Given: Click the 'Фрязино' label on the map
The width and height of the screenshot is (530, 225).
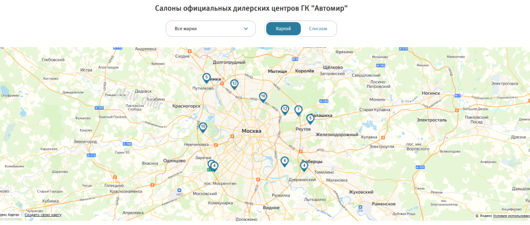Looking at the screenshot, I should point(344,52).
